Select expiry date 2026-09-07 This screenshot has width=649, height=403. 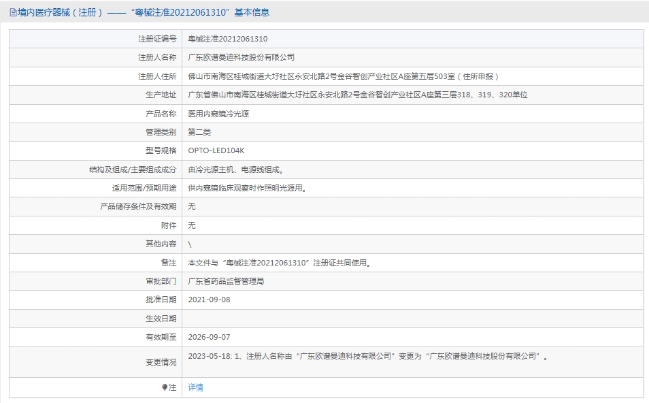pos(209,337)
